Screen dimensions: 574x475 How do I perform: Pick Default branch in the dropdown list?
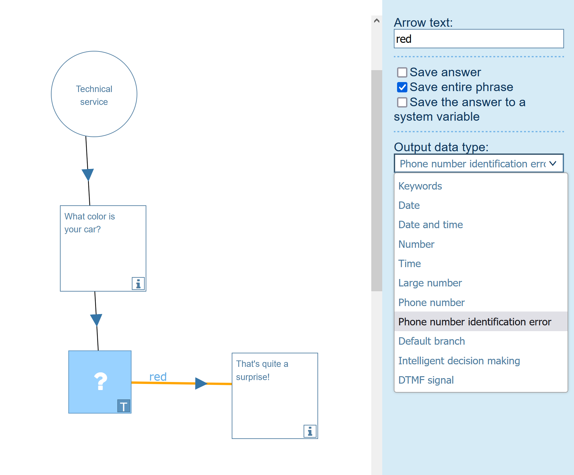tap(432, 341)
